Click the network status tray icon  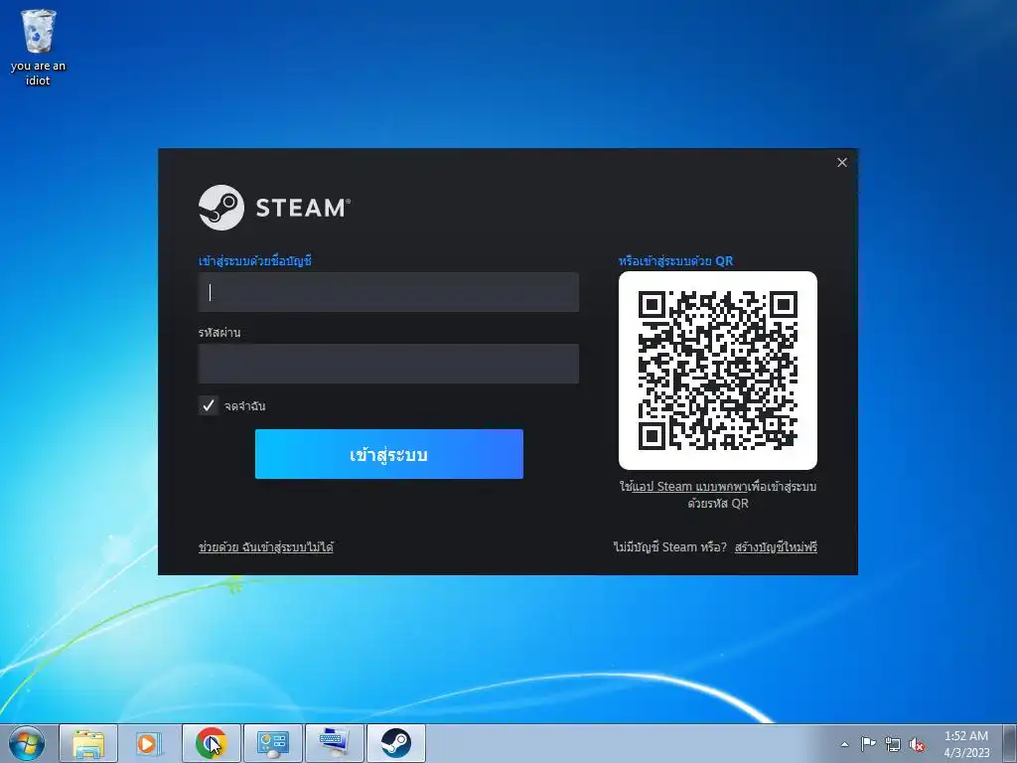[x=893, y=744]
